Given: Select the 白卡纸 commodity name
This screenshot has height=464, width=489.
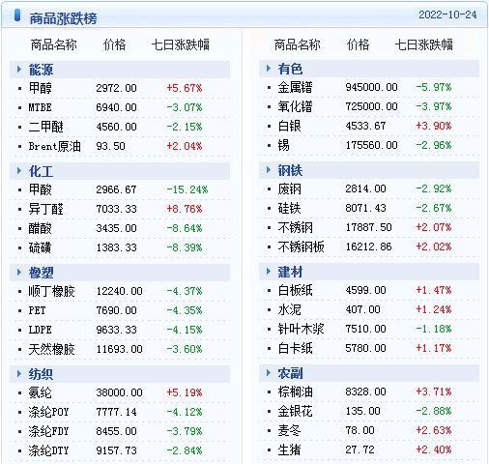Looking at the screenshot, I should coord(296,348).
